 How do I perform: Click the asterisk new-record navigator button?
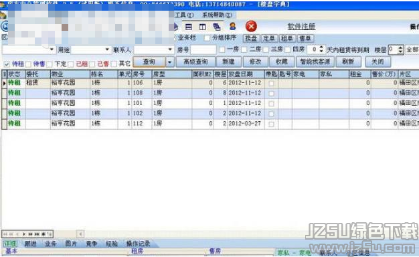43,234
